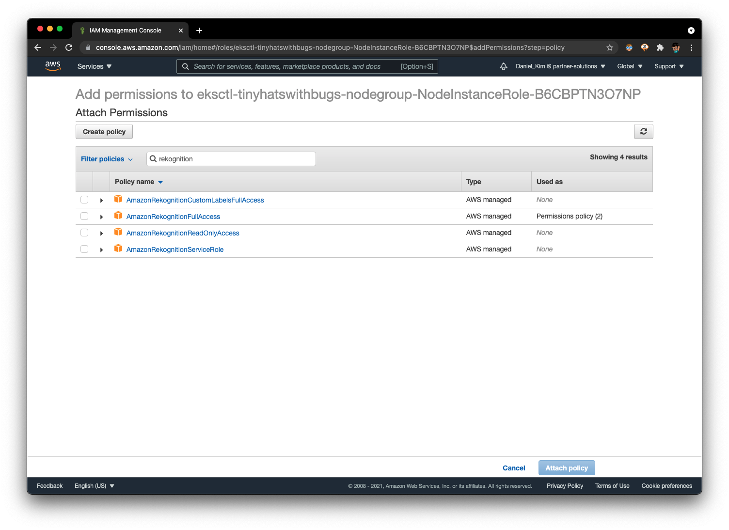Open the Daniel_Kim account dropdown
Image resolution: width=729 pixels, height=530 pixels.
(560, 66)
